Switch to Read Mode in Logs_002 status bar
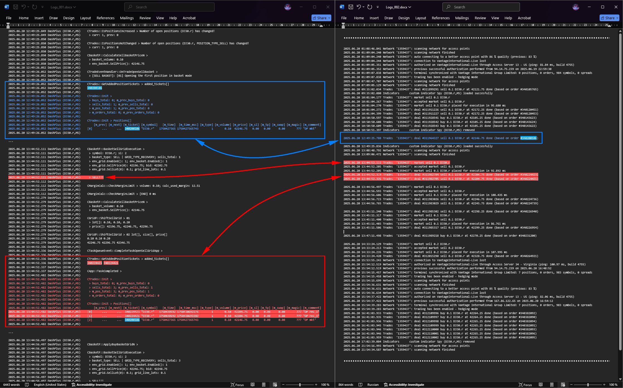623x388 pixels. pos(541,385)
